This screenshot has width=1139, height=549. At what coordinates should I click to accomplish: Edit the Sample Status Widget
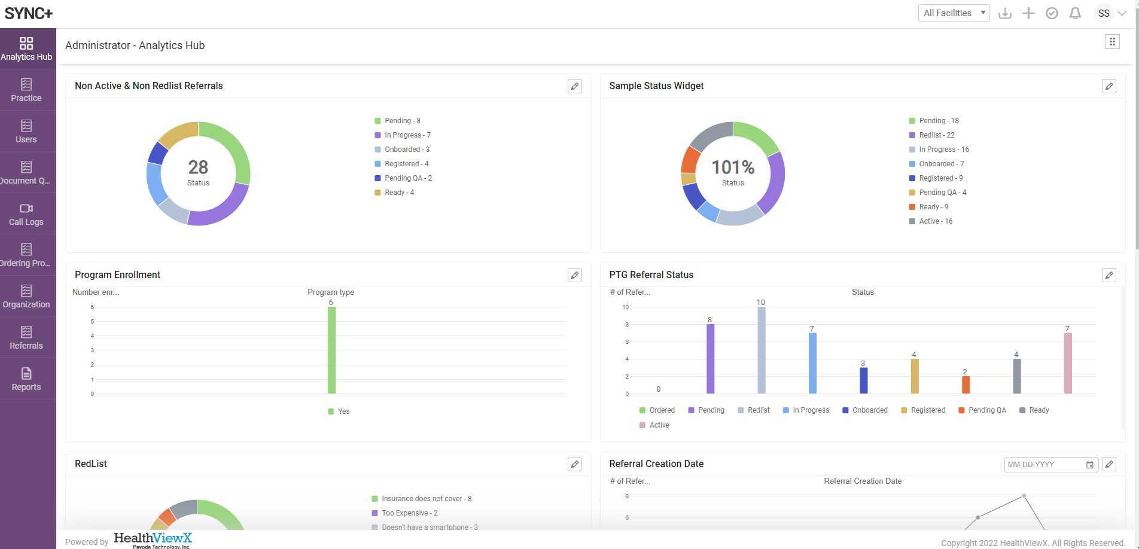coord(1108,86)
